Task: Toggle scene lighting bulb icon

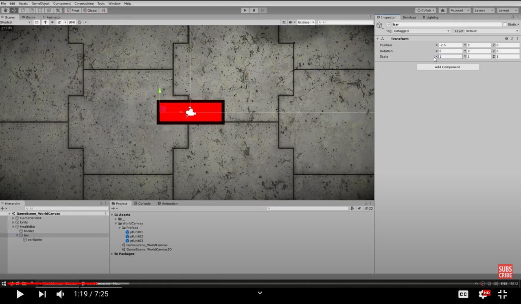Action: pos(45,22)
